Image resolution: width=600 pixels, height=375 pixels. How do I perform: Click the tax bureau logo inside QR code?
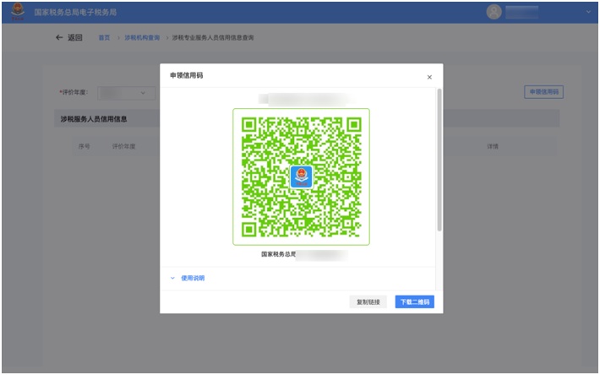click(x=301, y=177)
